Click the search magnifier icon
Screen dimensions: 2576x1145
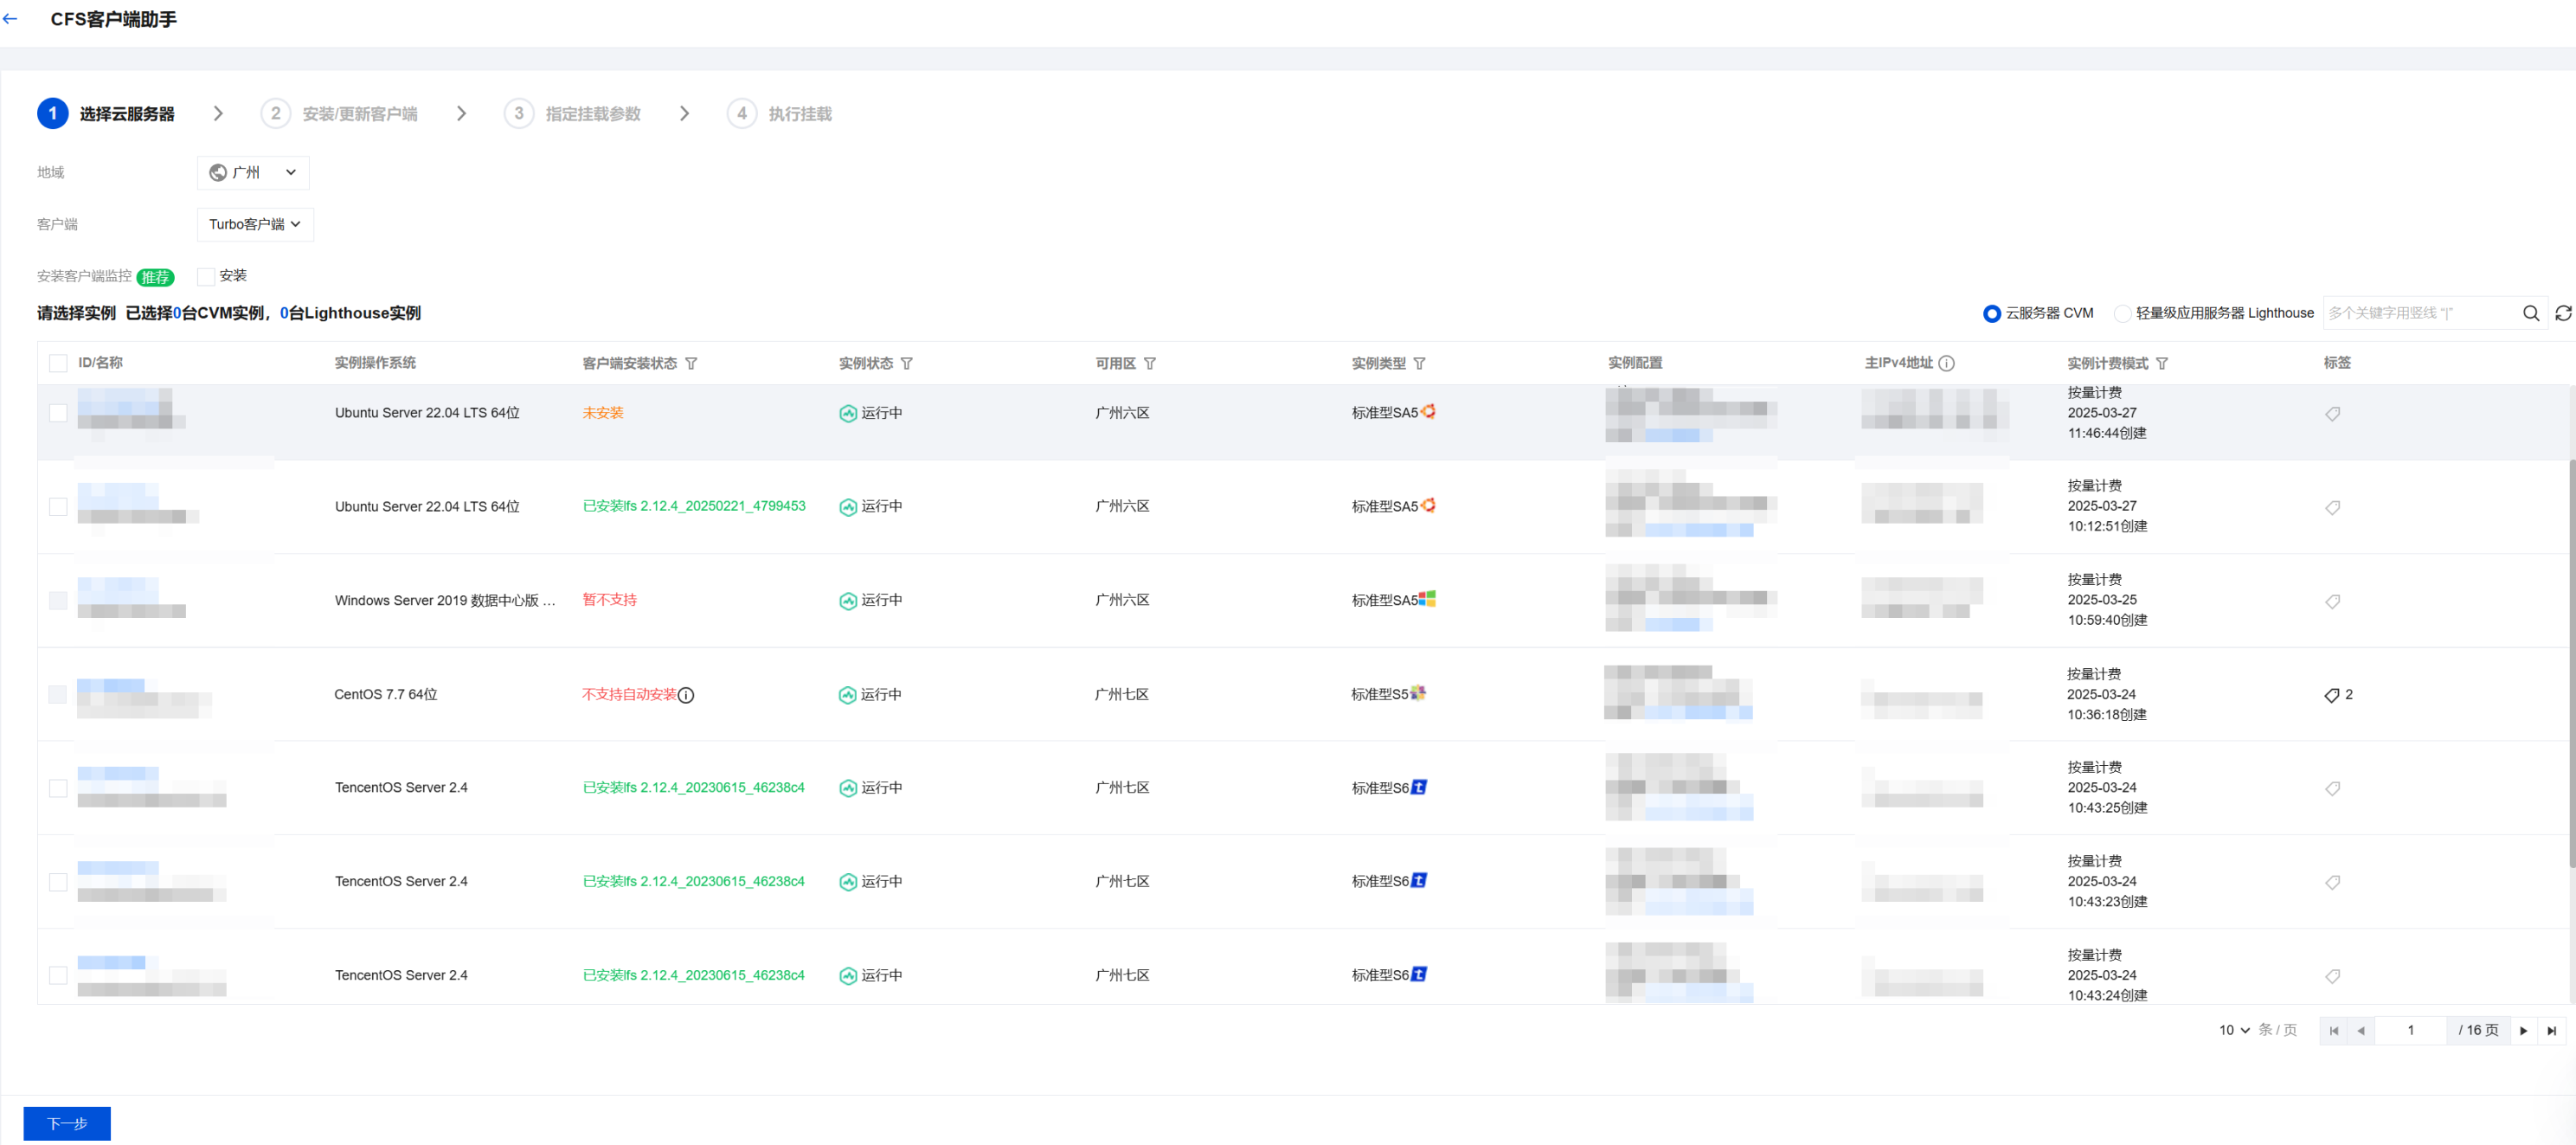(x=2530, y=313)
